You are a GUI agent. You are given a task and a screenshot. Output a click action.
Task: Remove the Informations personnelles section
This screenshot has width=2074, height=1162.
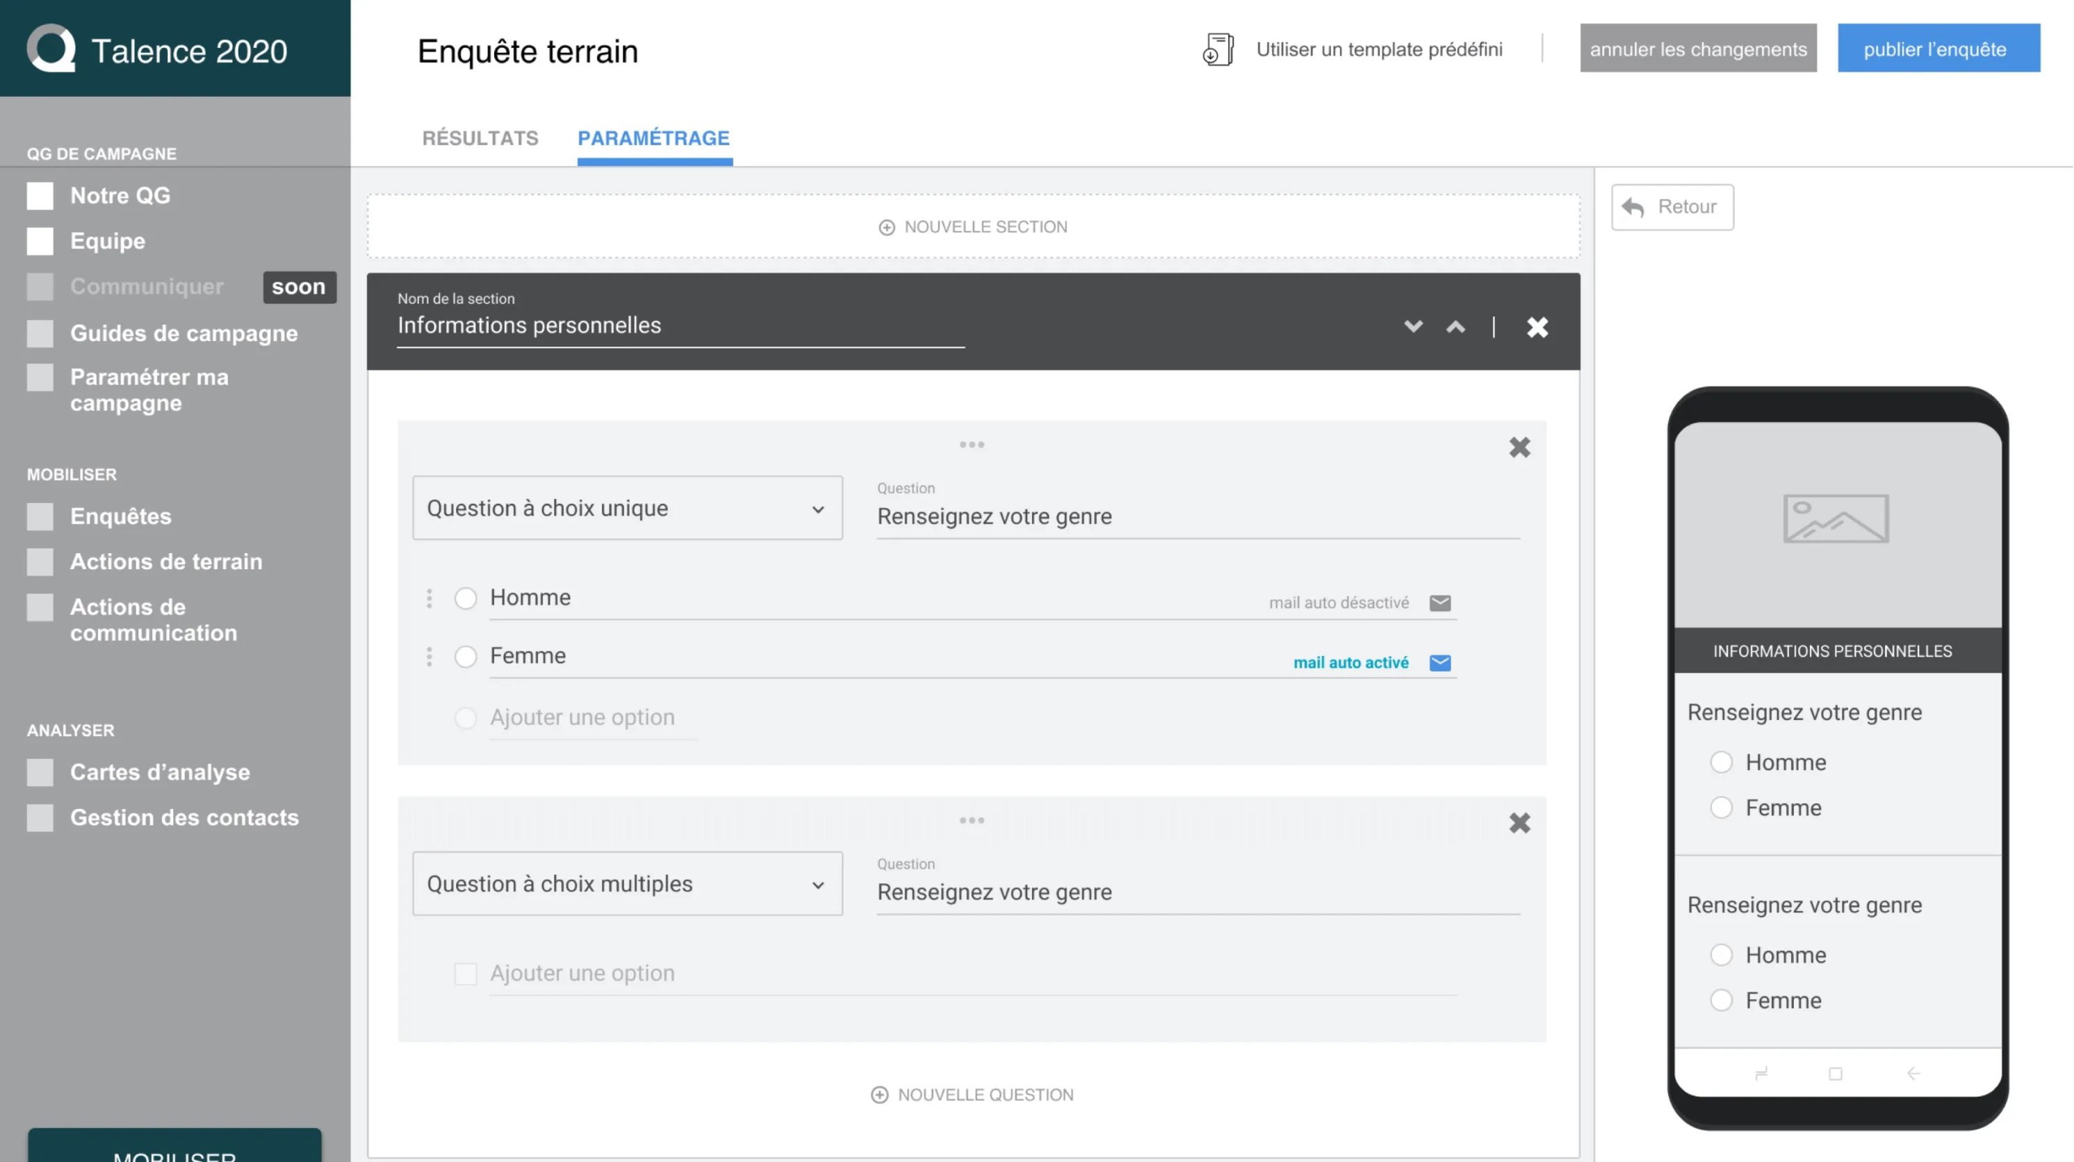1536,327
